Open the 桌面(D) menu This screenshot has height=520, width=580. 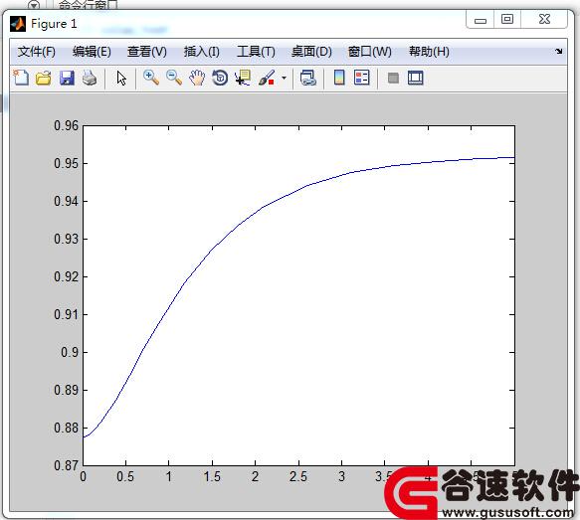(x=311, y=52)
